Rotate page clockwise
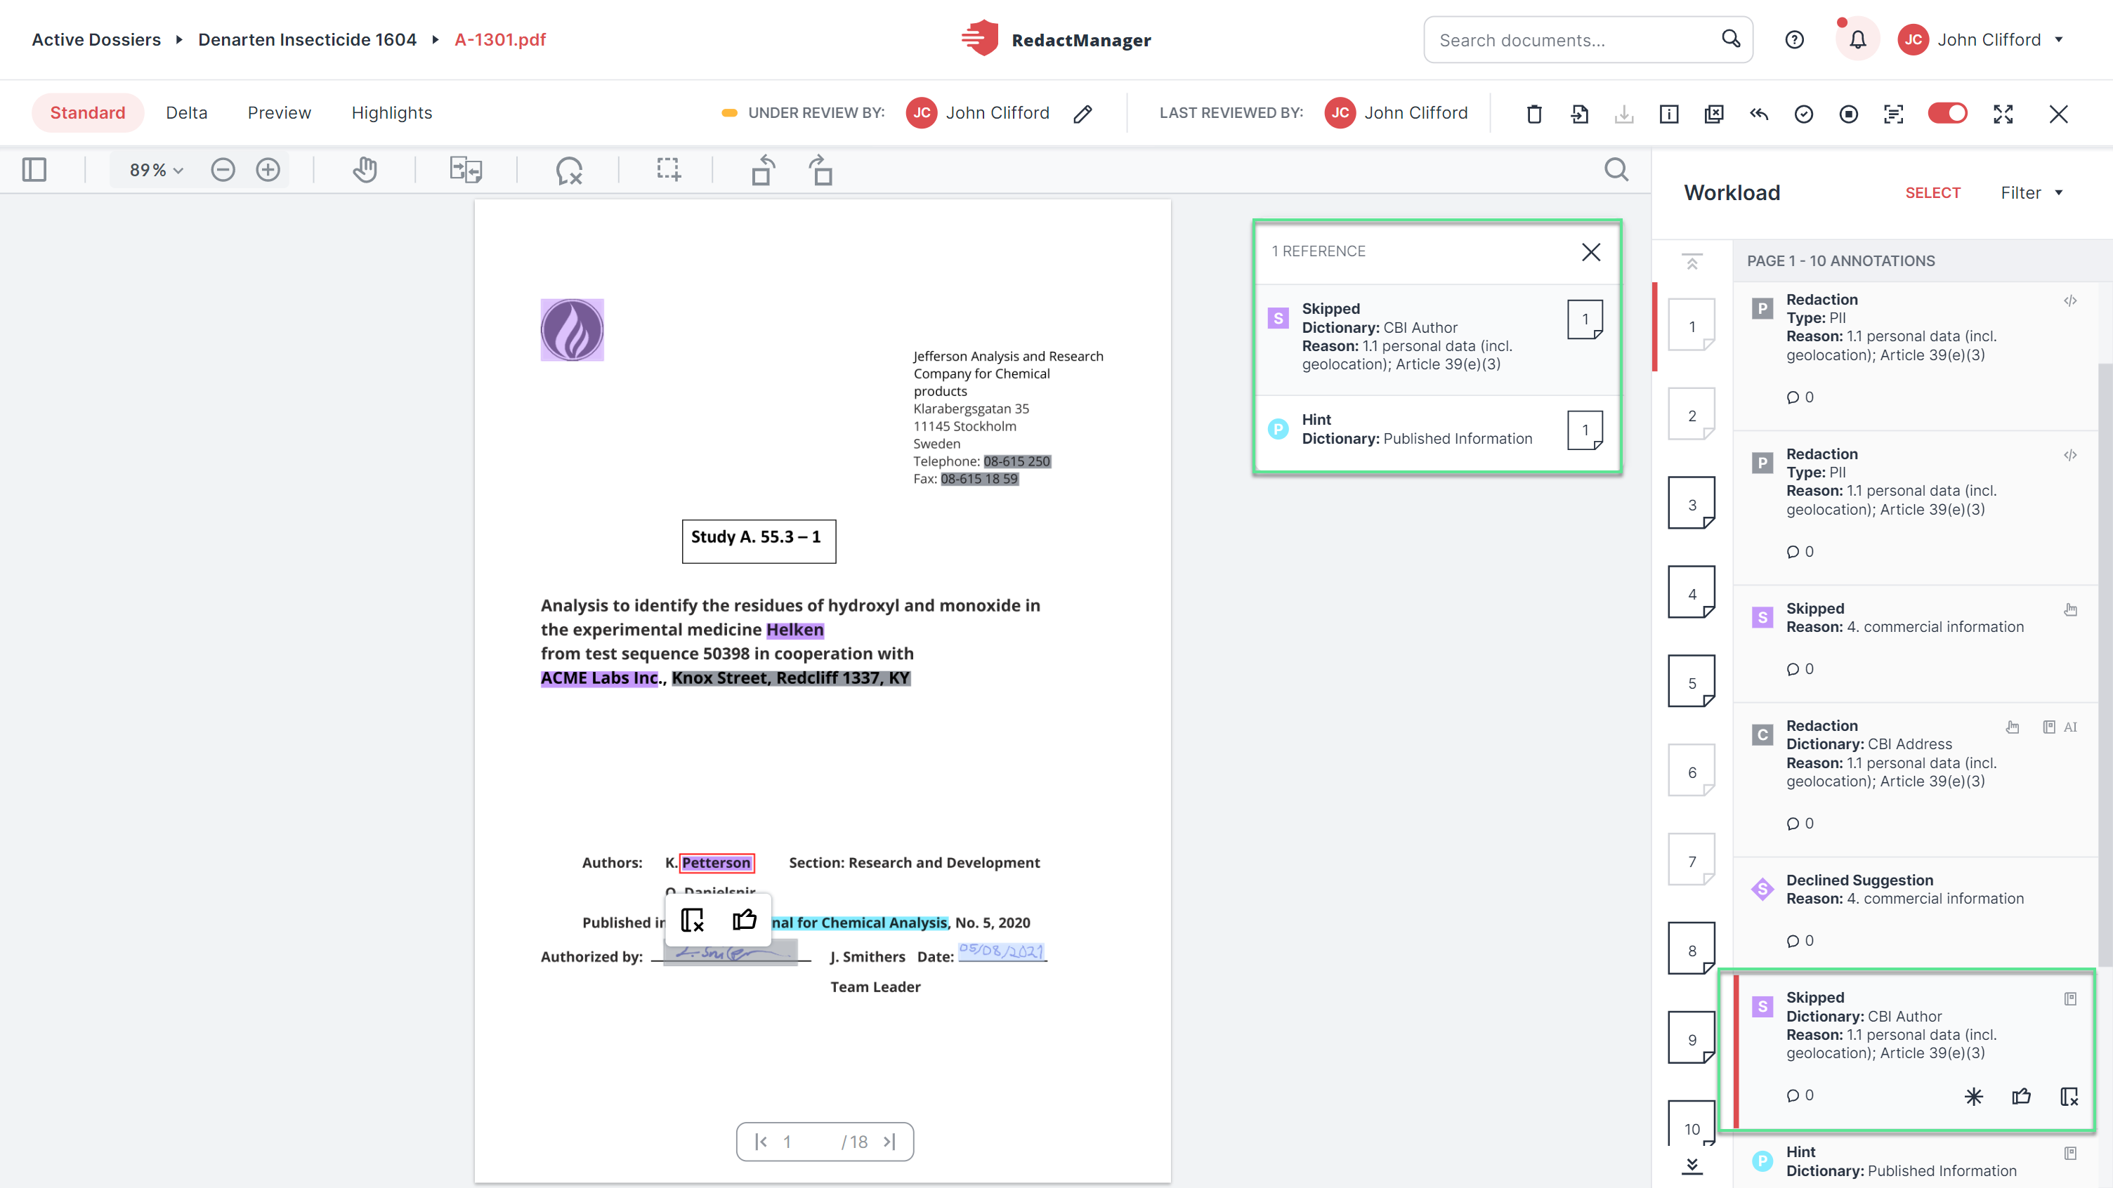2113x1188 pixels. tap(821, 170)
